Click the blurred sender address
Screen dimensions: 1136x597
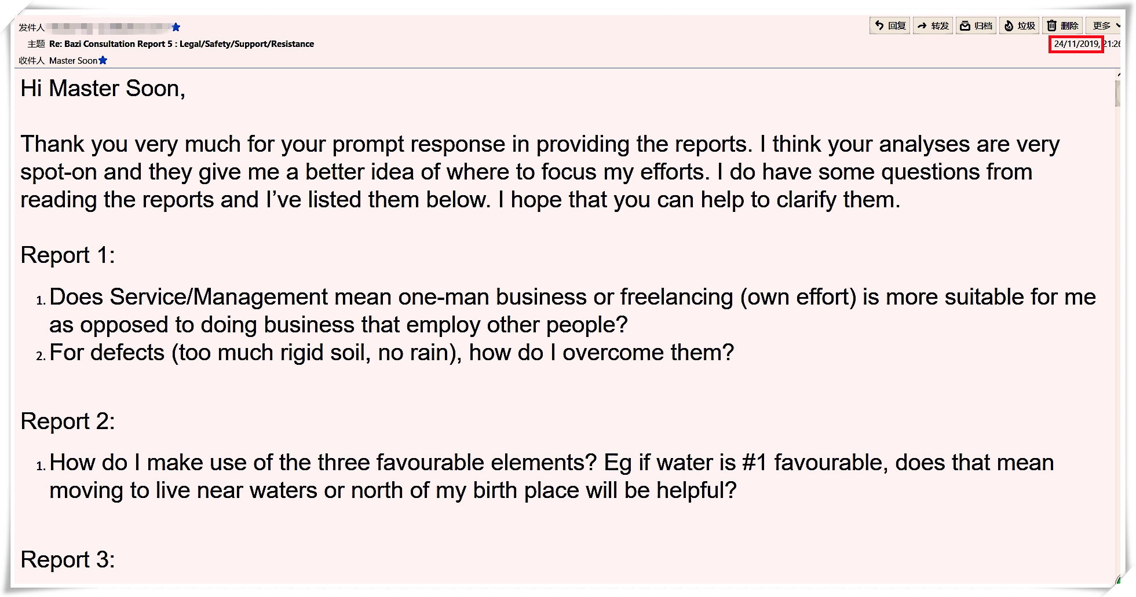tap(110, 27)
